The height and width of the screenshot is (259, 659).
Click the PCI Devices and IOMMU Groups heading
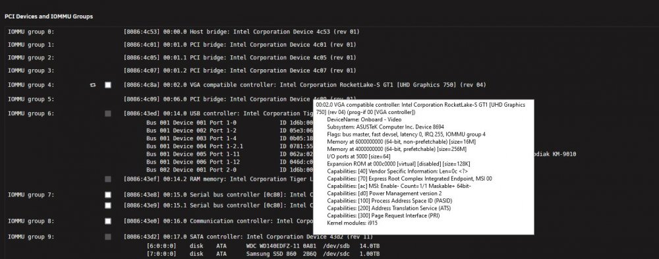(x=49, y=16)
